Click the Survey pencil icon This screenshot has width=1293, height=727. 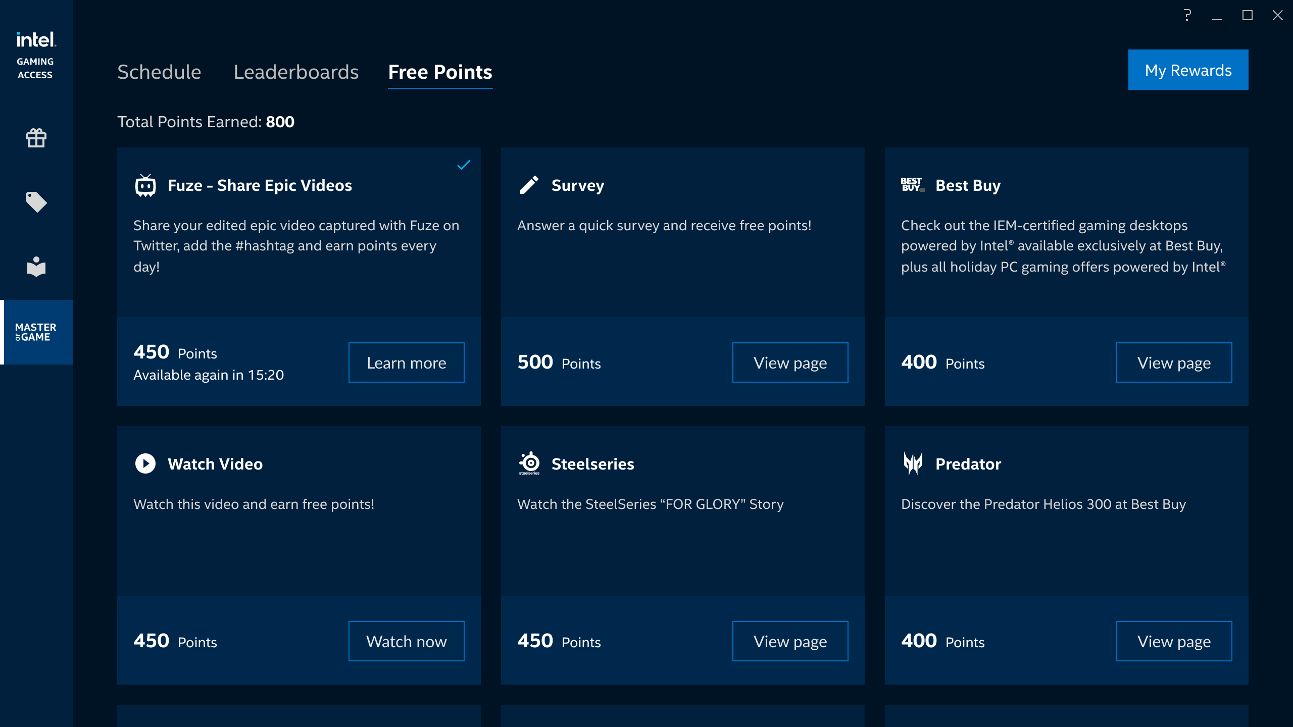point(529,185)
